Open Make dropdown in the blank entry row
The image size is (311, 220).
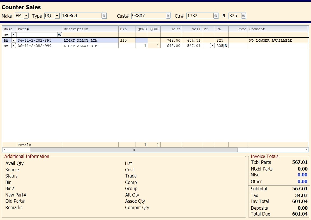(x=13, y=35)
